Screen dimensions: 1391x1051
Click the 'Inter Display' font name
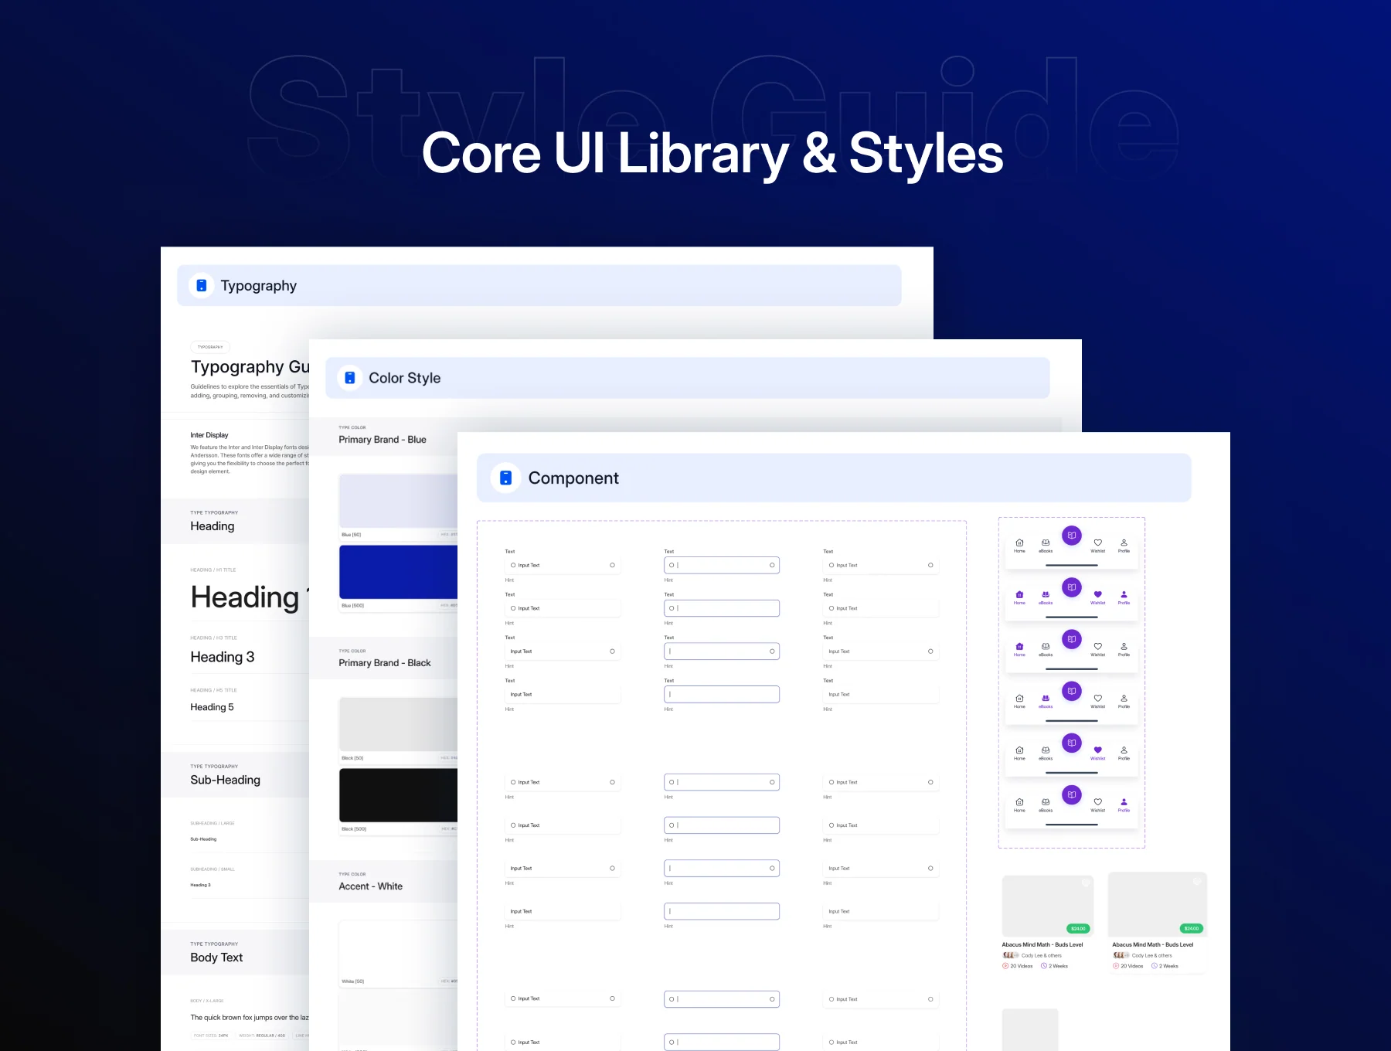209,435
